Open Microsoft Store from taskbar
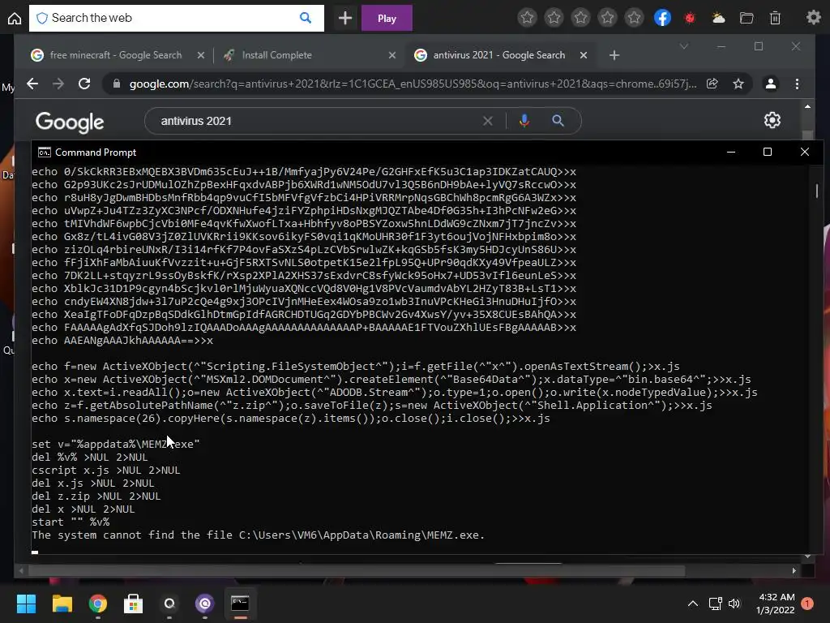The height and width of the screenshot is (623, 830). 134,604
